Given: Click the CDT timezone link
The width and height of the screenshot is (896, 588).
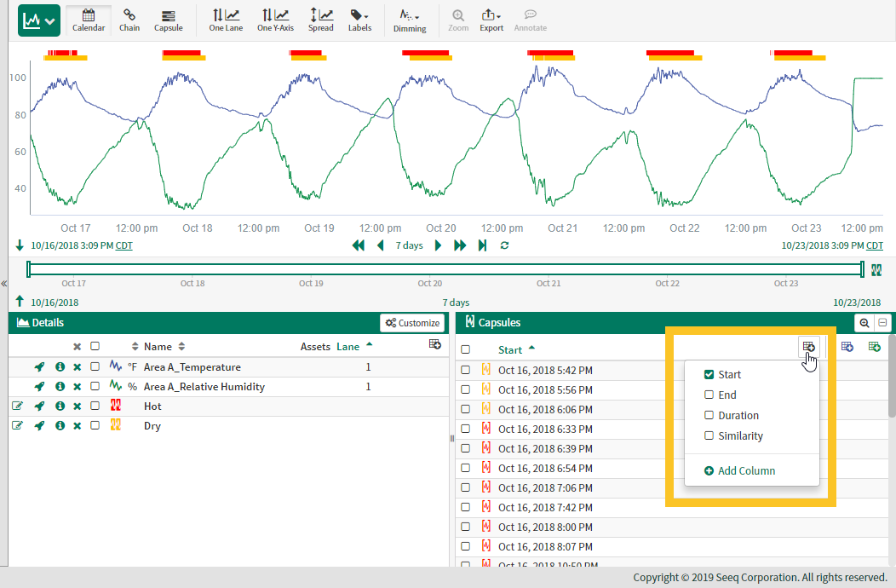Looking at the screenshot, I should [123, 245].
